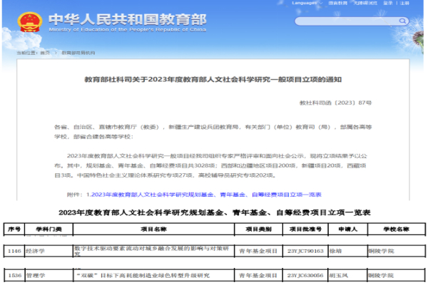Click the table title 2023年度…项目立项一览表

point(215,212)
